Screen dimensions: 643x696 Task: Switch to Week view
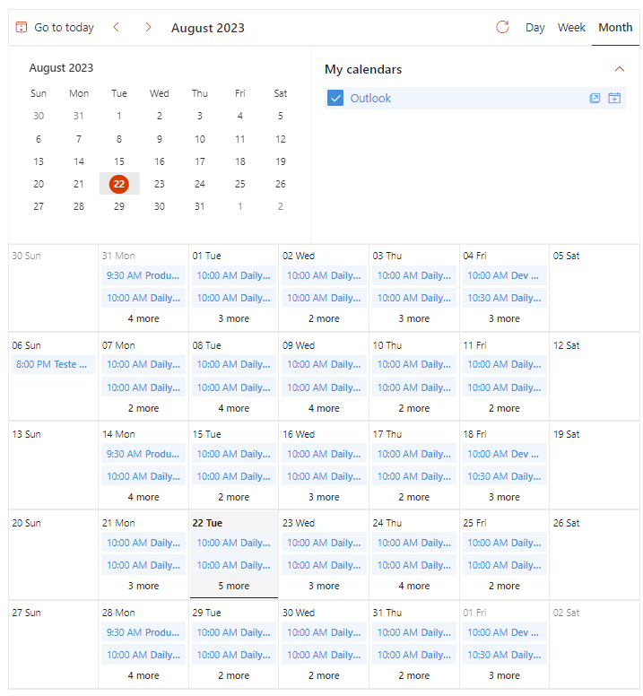[x=571, y=28]
